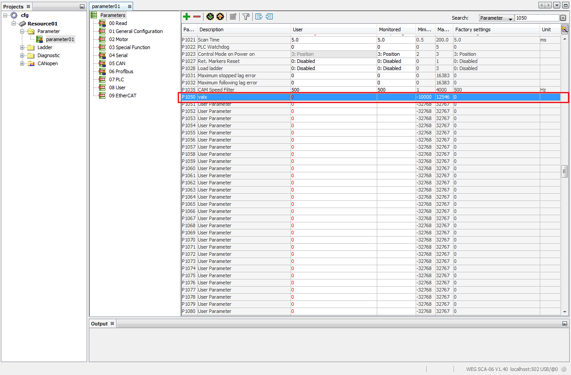Read parameters from the drive
This screenshot has height=375, width=571.
coord(210,17)
